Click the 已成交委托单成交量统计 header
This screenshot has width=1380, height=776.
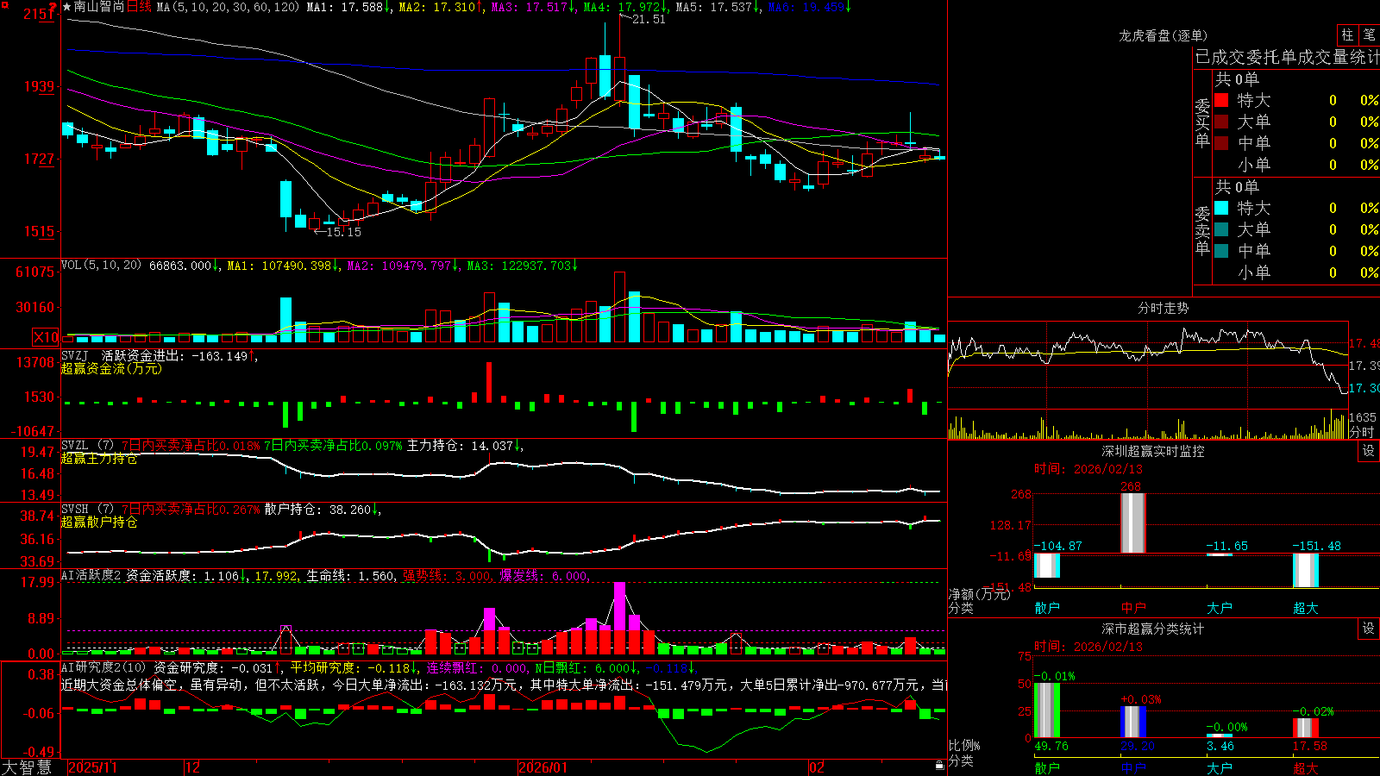(x=1287, y=57)
